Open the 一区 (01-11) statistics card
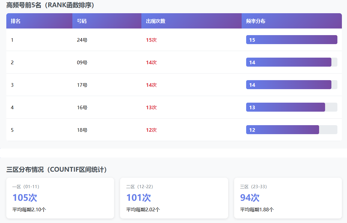Screen dimensions: 347x223 tap(60, 198)
